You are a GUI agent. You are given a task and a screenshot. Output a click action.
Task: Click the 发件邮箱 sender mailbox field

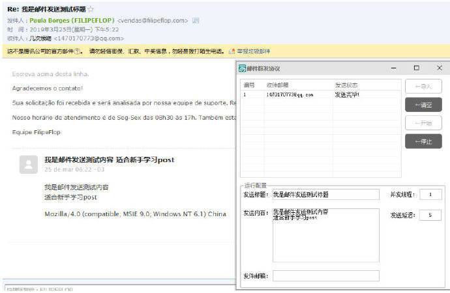[325, 276]
